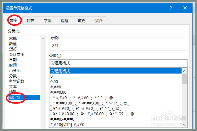Select the 分数 category
Screen dimensions: 197x131
[x=25, y=76]
